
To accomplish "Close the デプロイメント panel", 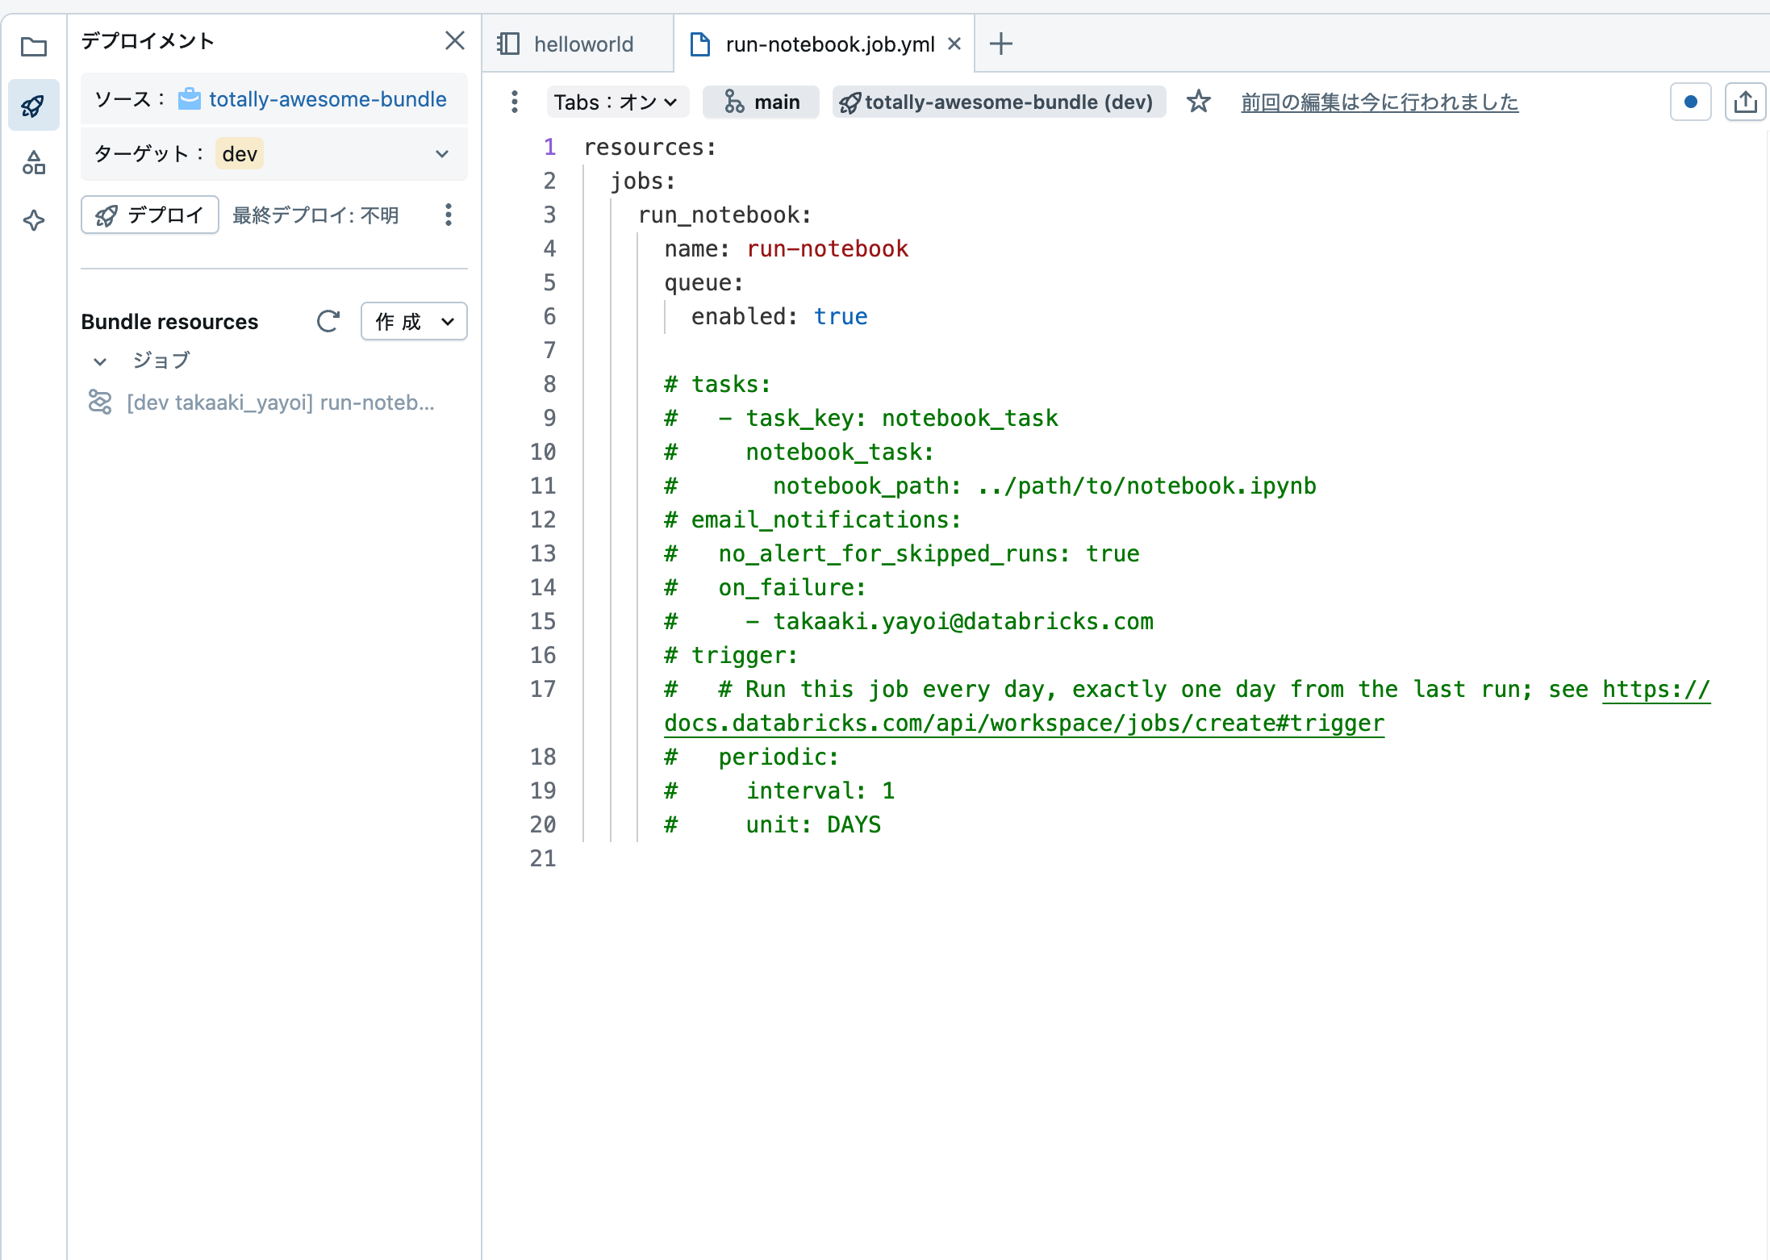I will 454,40.
